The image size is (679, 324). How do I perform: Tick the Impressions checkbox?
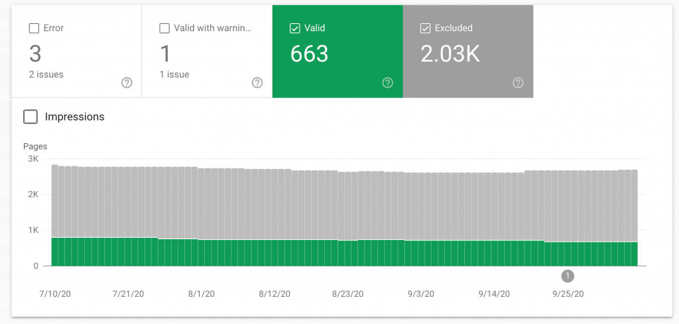tap(31, 117)
